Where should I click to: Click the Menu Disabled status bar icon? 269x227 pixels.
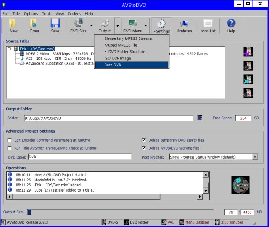pos(181,222)
